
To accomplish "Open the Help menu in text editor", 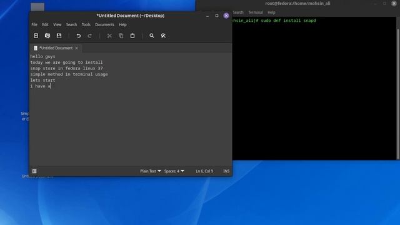I will point(122,25).
